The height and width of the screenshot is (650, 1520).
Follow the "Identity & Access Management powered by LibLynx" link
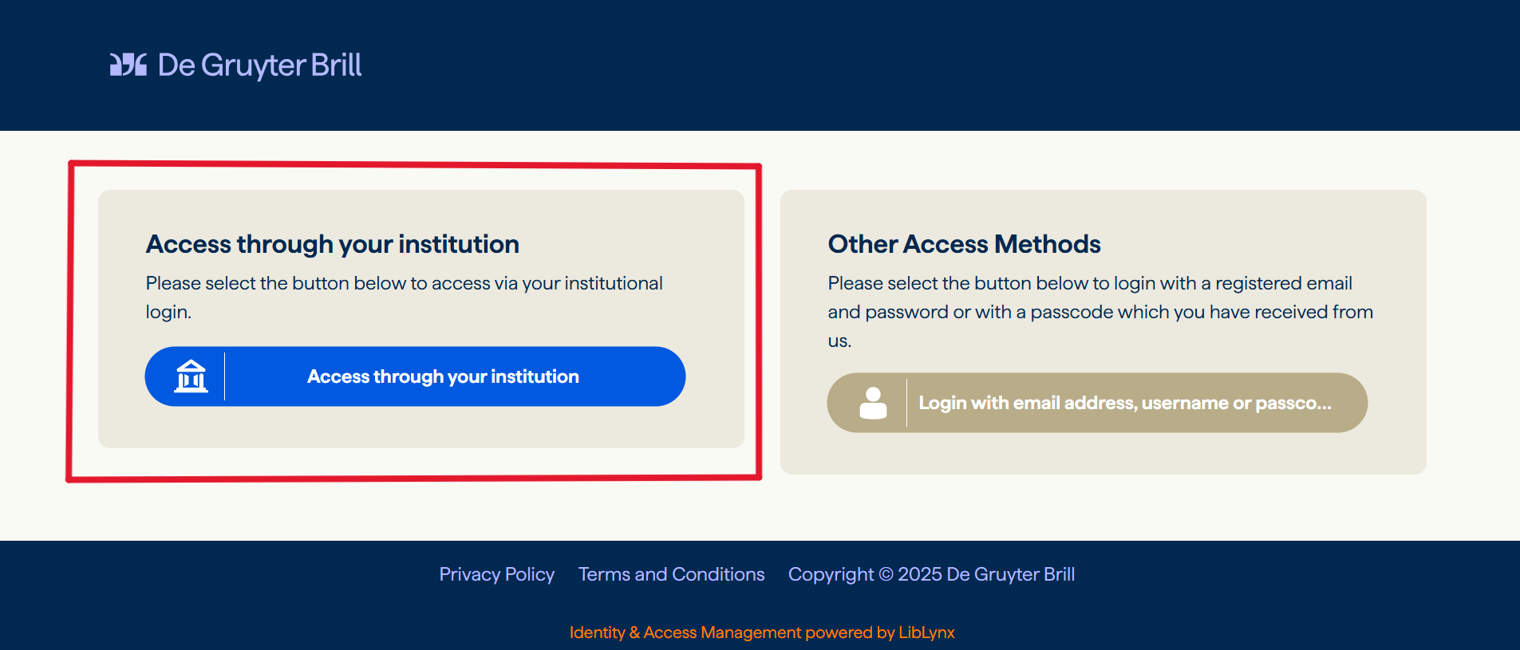(x=761, y=632)
